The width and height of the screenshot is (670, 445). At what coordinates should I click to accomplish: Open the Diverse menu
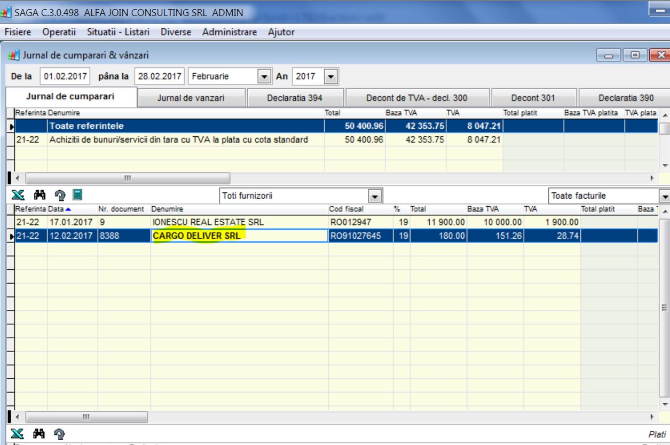[177, 32]
